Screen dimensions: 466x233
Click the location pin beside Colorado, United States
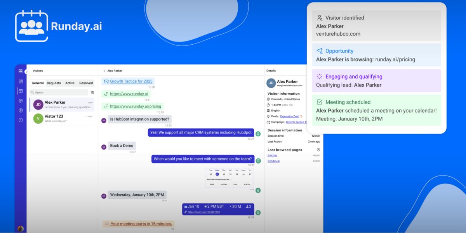pos(268,99)
